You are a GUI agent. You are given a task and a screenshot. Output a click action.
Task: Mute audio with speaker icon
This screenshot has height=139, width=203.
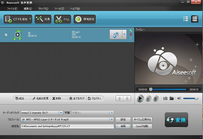(179, 98)
